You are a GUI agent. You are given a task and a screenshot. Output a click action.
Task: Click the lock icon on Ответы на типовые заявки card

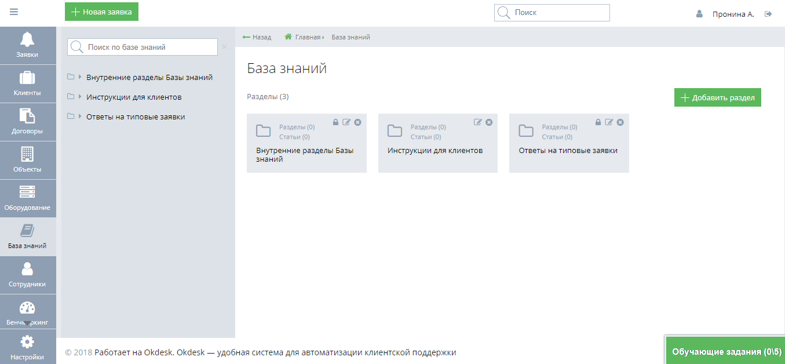coord(598,122)
